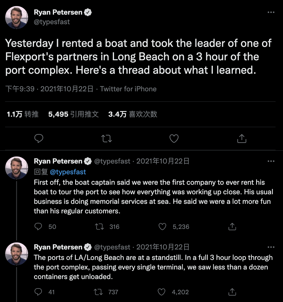Share the boat captain tweet

coord(232,227)
